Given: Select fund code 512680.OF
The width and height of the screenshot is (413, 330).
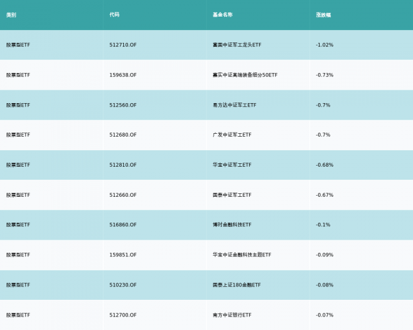Looking at the screenshot, I should tap(123, 135).
